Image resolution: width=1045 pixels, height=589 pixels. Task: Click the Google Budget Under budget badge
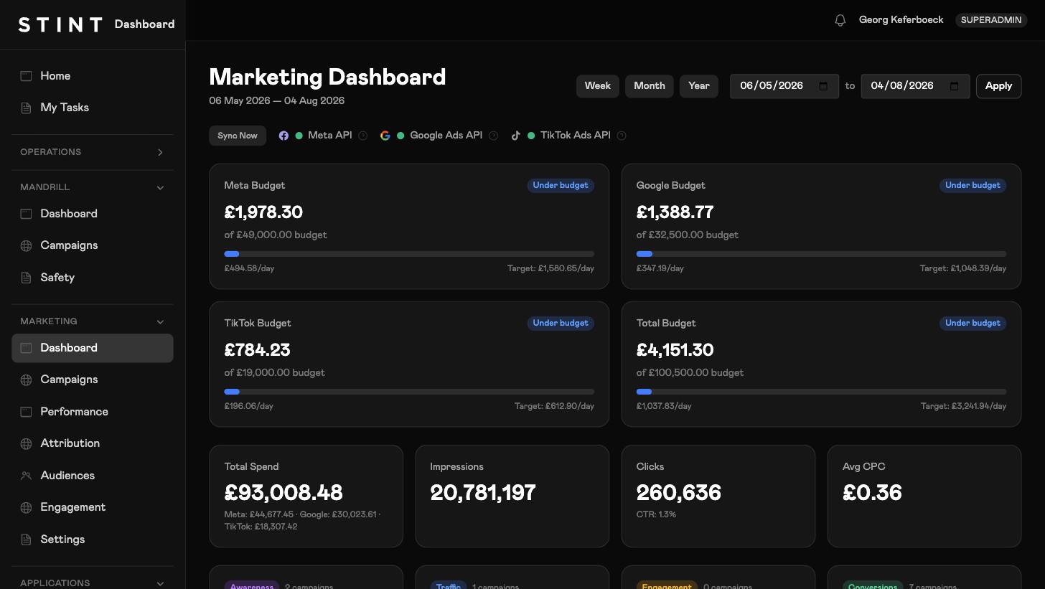973,185
